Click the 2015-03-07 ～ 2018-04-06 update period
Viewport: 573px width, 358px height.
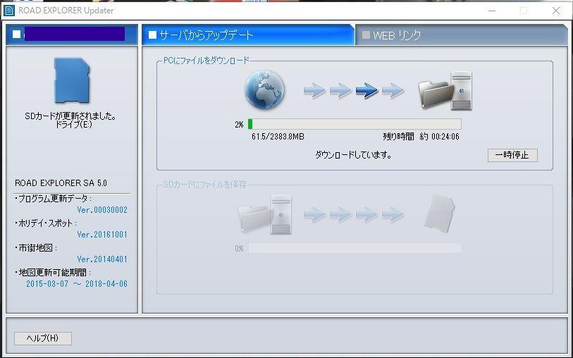coord(77,284)
